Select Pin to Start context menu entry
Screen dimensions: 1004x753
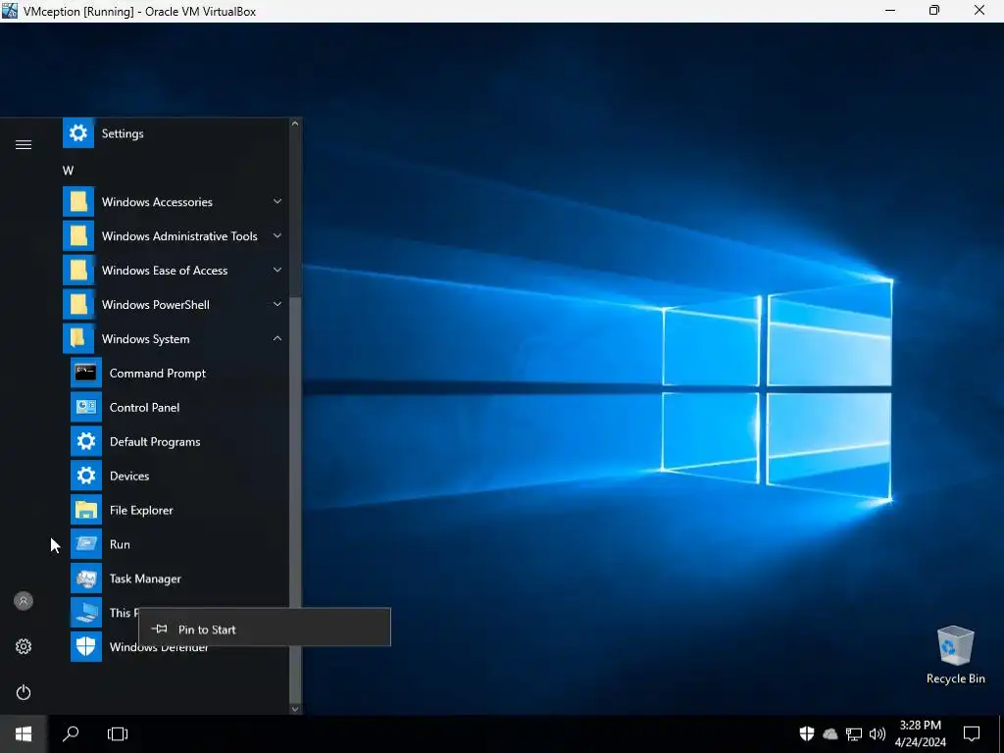point(265,629)
